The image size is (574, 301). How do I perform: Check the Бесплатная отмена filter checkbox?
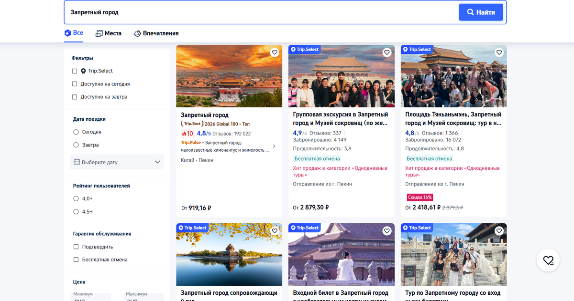point(76,260)
